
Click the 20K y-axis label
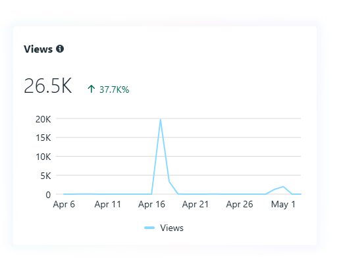pos(43,120)
